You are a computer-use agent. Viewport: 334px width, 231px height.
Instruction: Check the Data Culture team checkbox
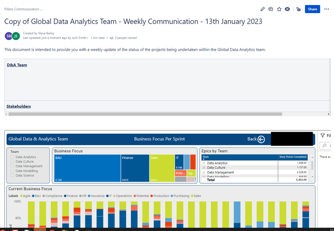pyautogui.click(x=12, y=161)
